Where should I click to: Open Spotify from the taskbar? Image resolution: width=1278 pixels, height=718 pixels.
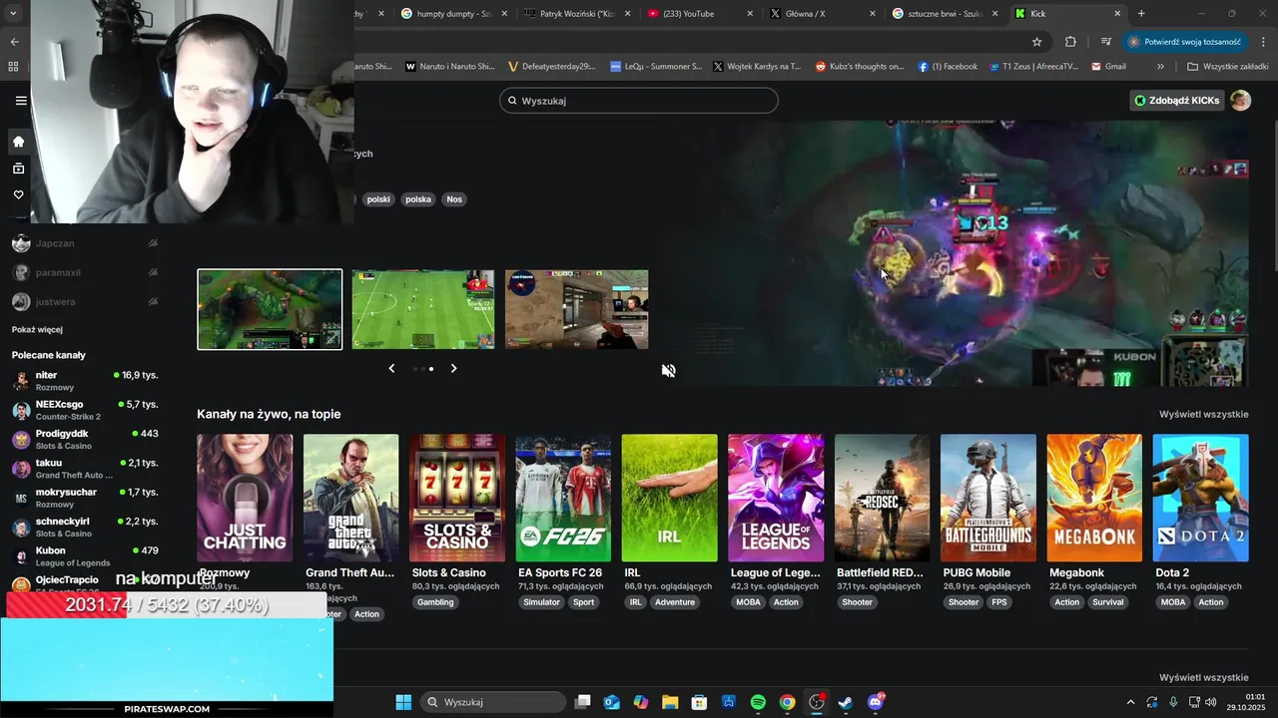758,702
